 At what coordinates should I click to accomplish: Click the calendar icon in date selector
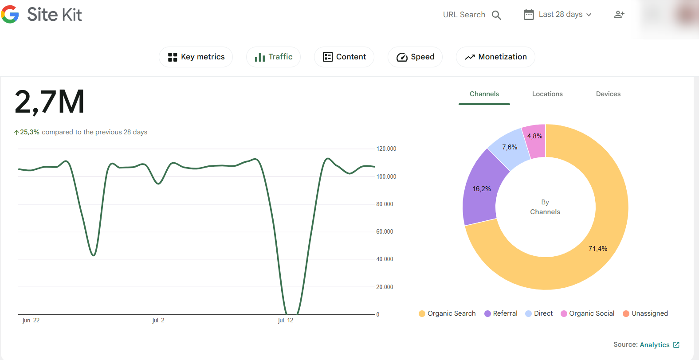pos(529,15)
